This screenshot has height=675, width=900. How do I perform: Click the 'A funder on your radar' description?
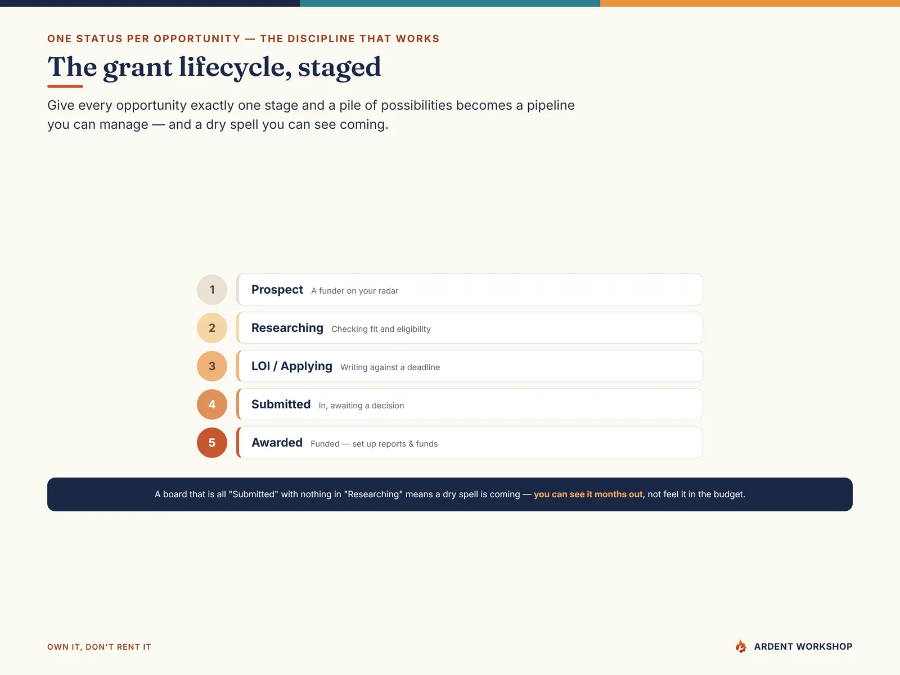[x=355, y=291]
